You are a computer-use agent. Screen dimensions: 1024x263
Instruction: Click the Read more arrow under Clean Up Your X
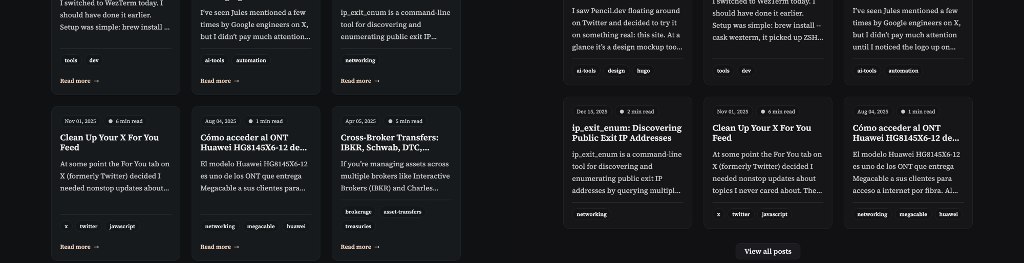point(96,247)
